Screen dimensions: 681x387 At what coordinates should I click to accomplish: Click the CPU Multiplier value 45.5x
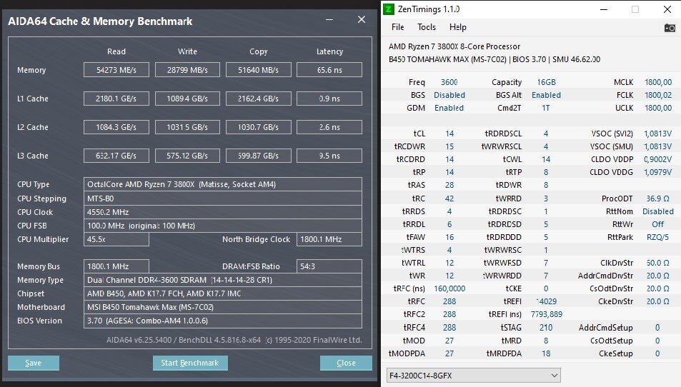[116, 239]
